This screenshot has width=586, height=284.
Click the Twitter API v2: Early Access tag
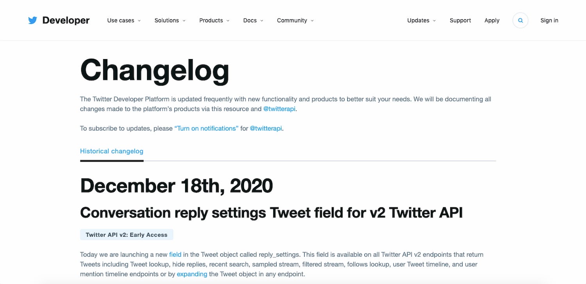[127, 235]
